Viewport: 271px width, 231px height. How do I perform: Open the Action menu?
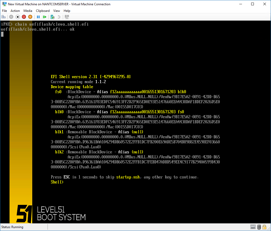click(15, 11)
